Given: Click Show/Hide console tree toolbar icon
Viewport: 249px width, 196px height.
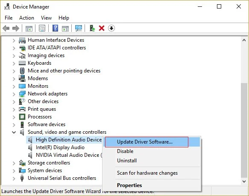Looking at the screenshot, I should 29,29.
